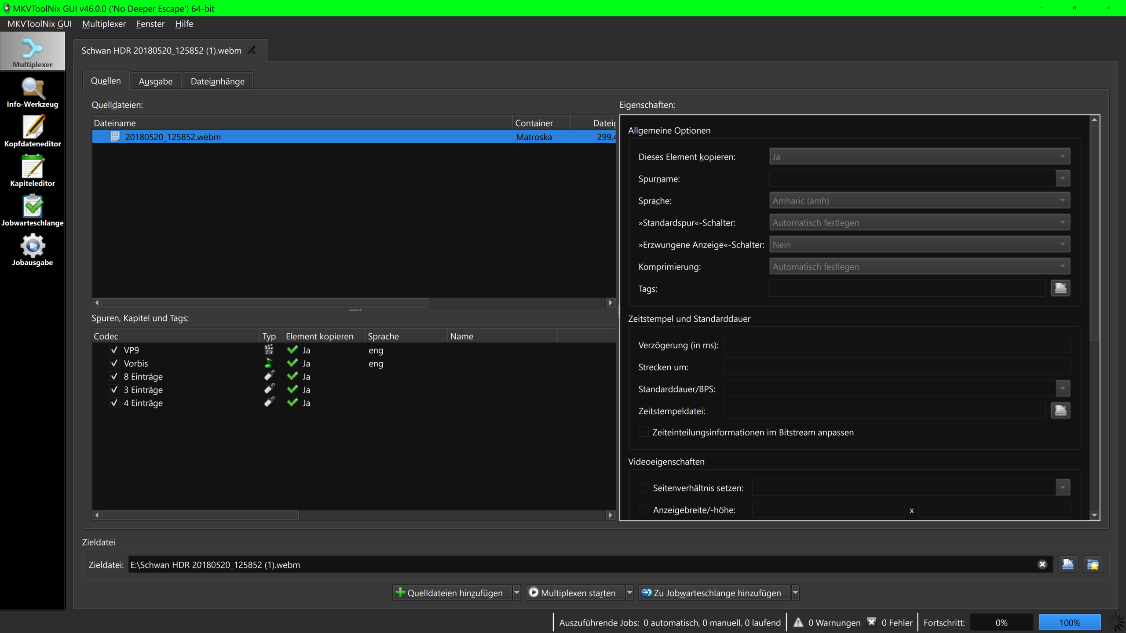
Task: Click the warnings triangle icon in status bar
Action: (798, 622)
